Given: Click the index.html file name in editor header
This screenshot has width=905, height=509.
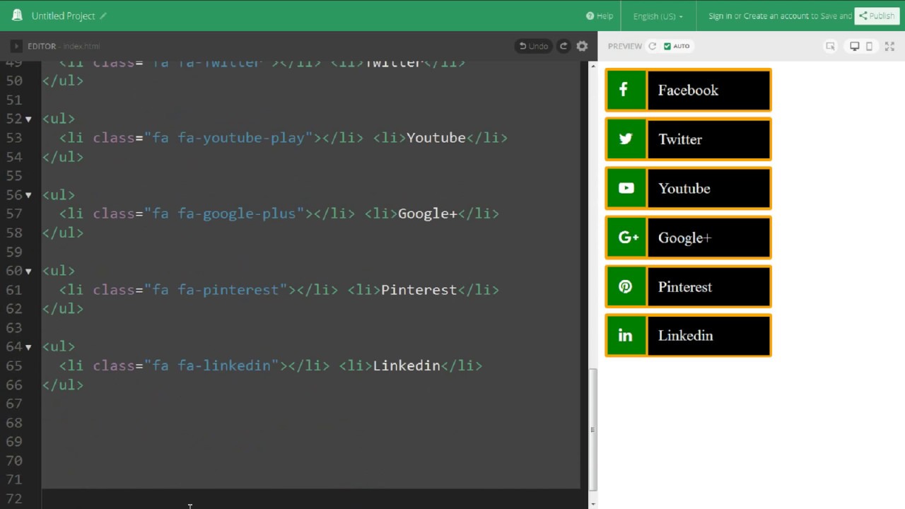Looking at the screenshot, I should tap(81, 46).
